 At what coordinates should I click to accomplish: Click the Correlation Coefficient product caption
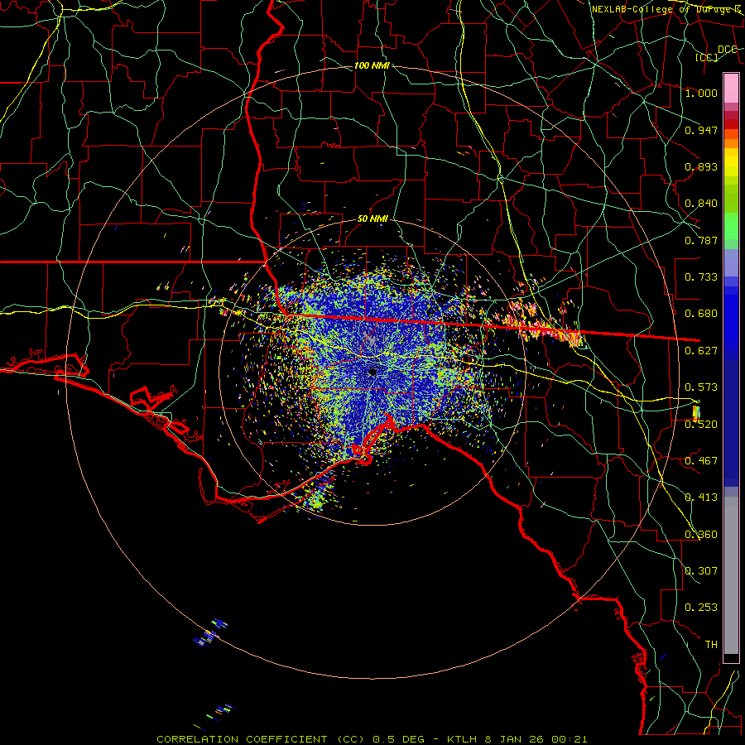coord(372,739)
